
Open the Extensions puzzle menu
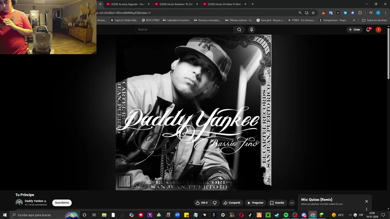360,13
